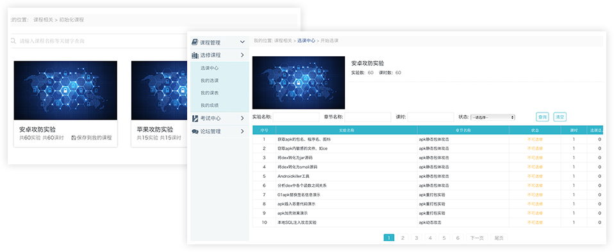
Task: Click the 章节名称 column header
Action: (x=463, y=130)
